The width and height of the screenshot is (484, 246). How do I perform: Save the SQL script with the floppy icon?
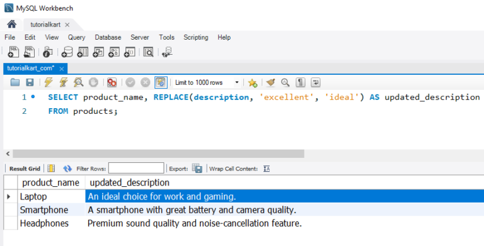pyautogui.click(x=30, y=82)
